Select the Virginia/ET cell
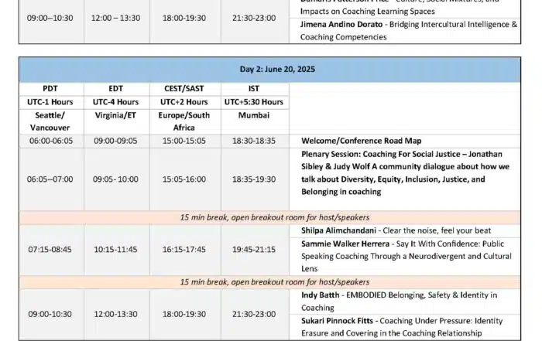Image resolution: width=542 pixels, height=341 pixels. [x=116, y=121]
